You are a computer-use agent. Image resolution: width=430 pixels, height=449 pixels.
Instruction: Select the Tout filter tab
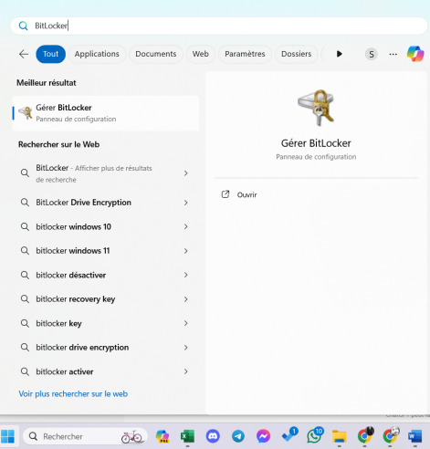50,54
